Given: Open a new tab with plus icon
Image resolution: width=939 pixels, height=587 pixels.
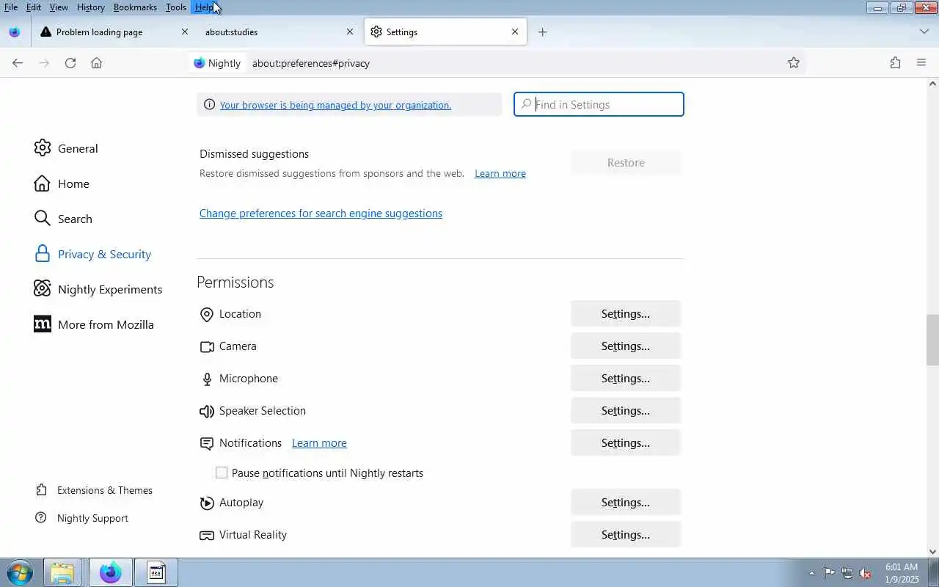Looking at the screenshot, I should [x=542, y=32].
